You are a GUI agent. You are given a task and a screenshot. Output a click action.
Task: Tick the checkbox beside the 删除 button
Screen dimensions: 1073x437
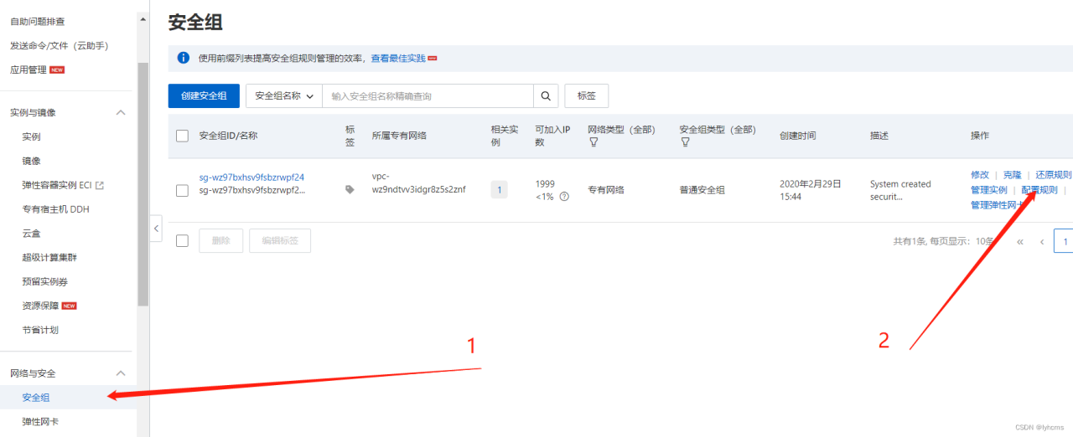[182, 241]
